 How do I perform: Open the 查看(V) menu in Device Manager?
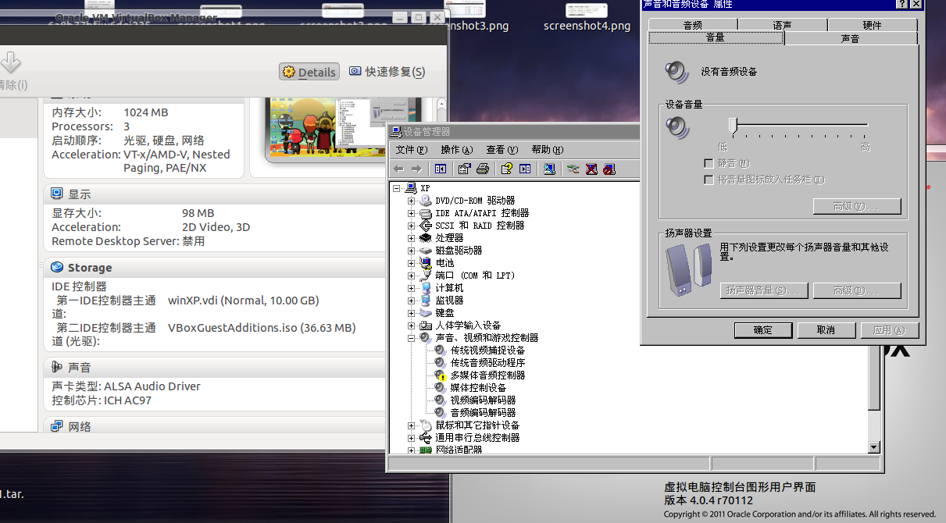pos(502,150)
